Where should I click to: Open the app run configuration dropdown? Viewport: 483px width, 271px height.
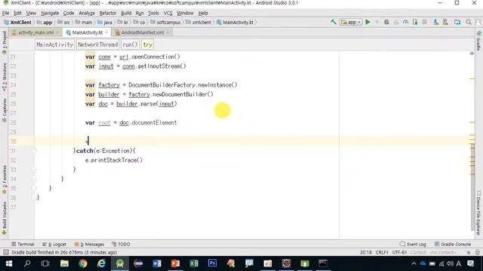point(350,22)
